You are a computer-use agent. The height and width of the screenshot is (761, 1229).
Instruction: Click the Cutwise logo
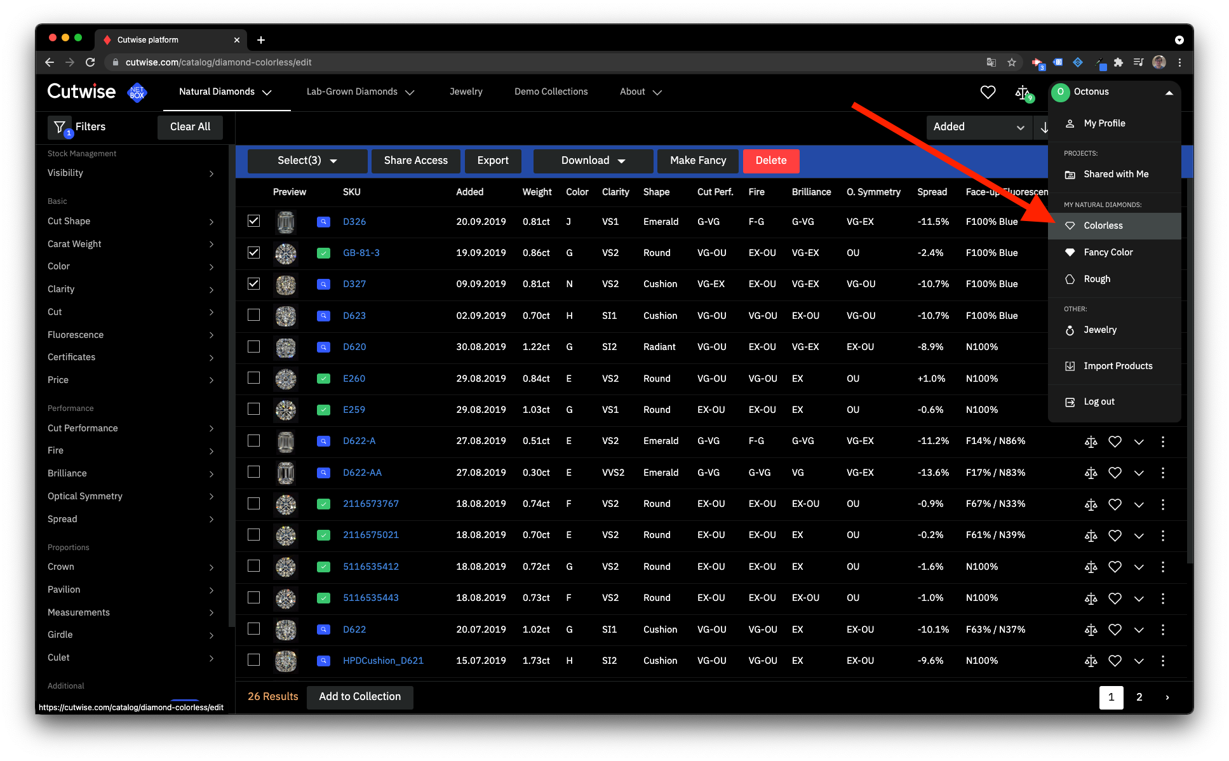81,91
